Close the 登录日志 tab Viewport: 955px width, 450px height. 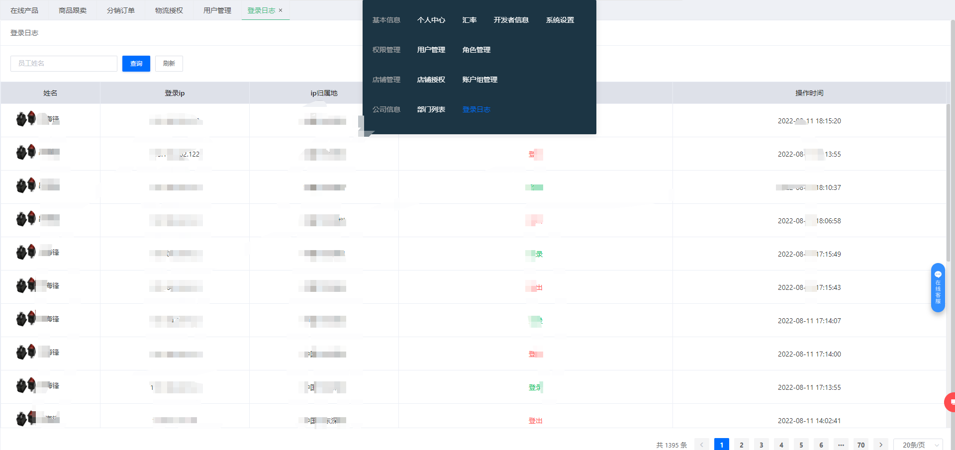point(281,10)
